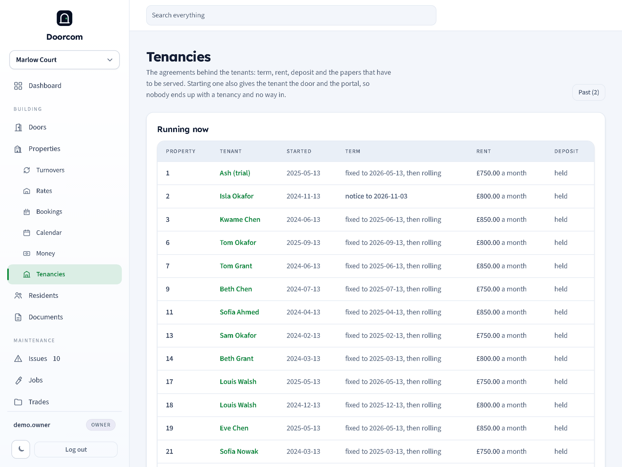Click the Rates house icon

click(x=27, y=191)
